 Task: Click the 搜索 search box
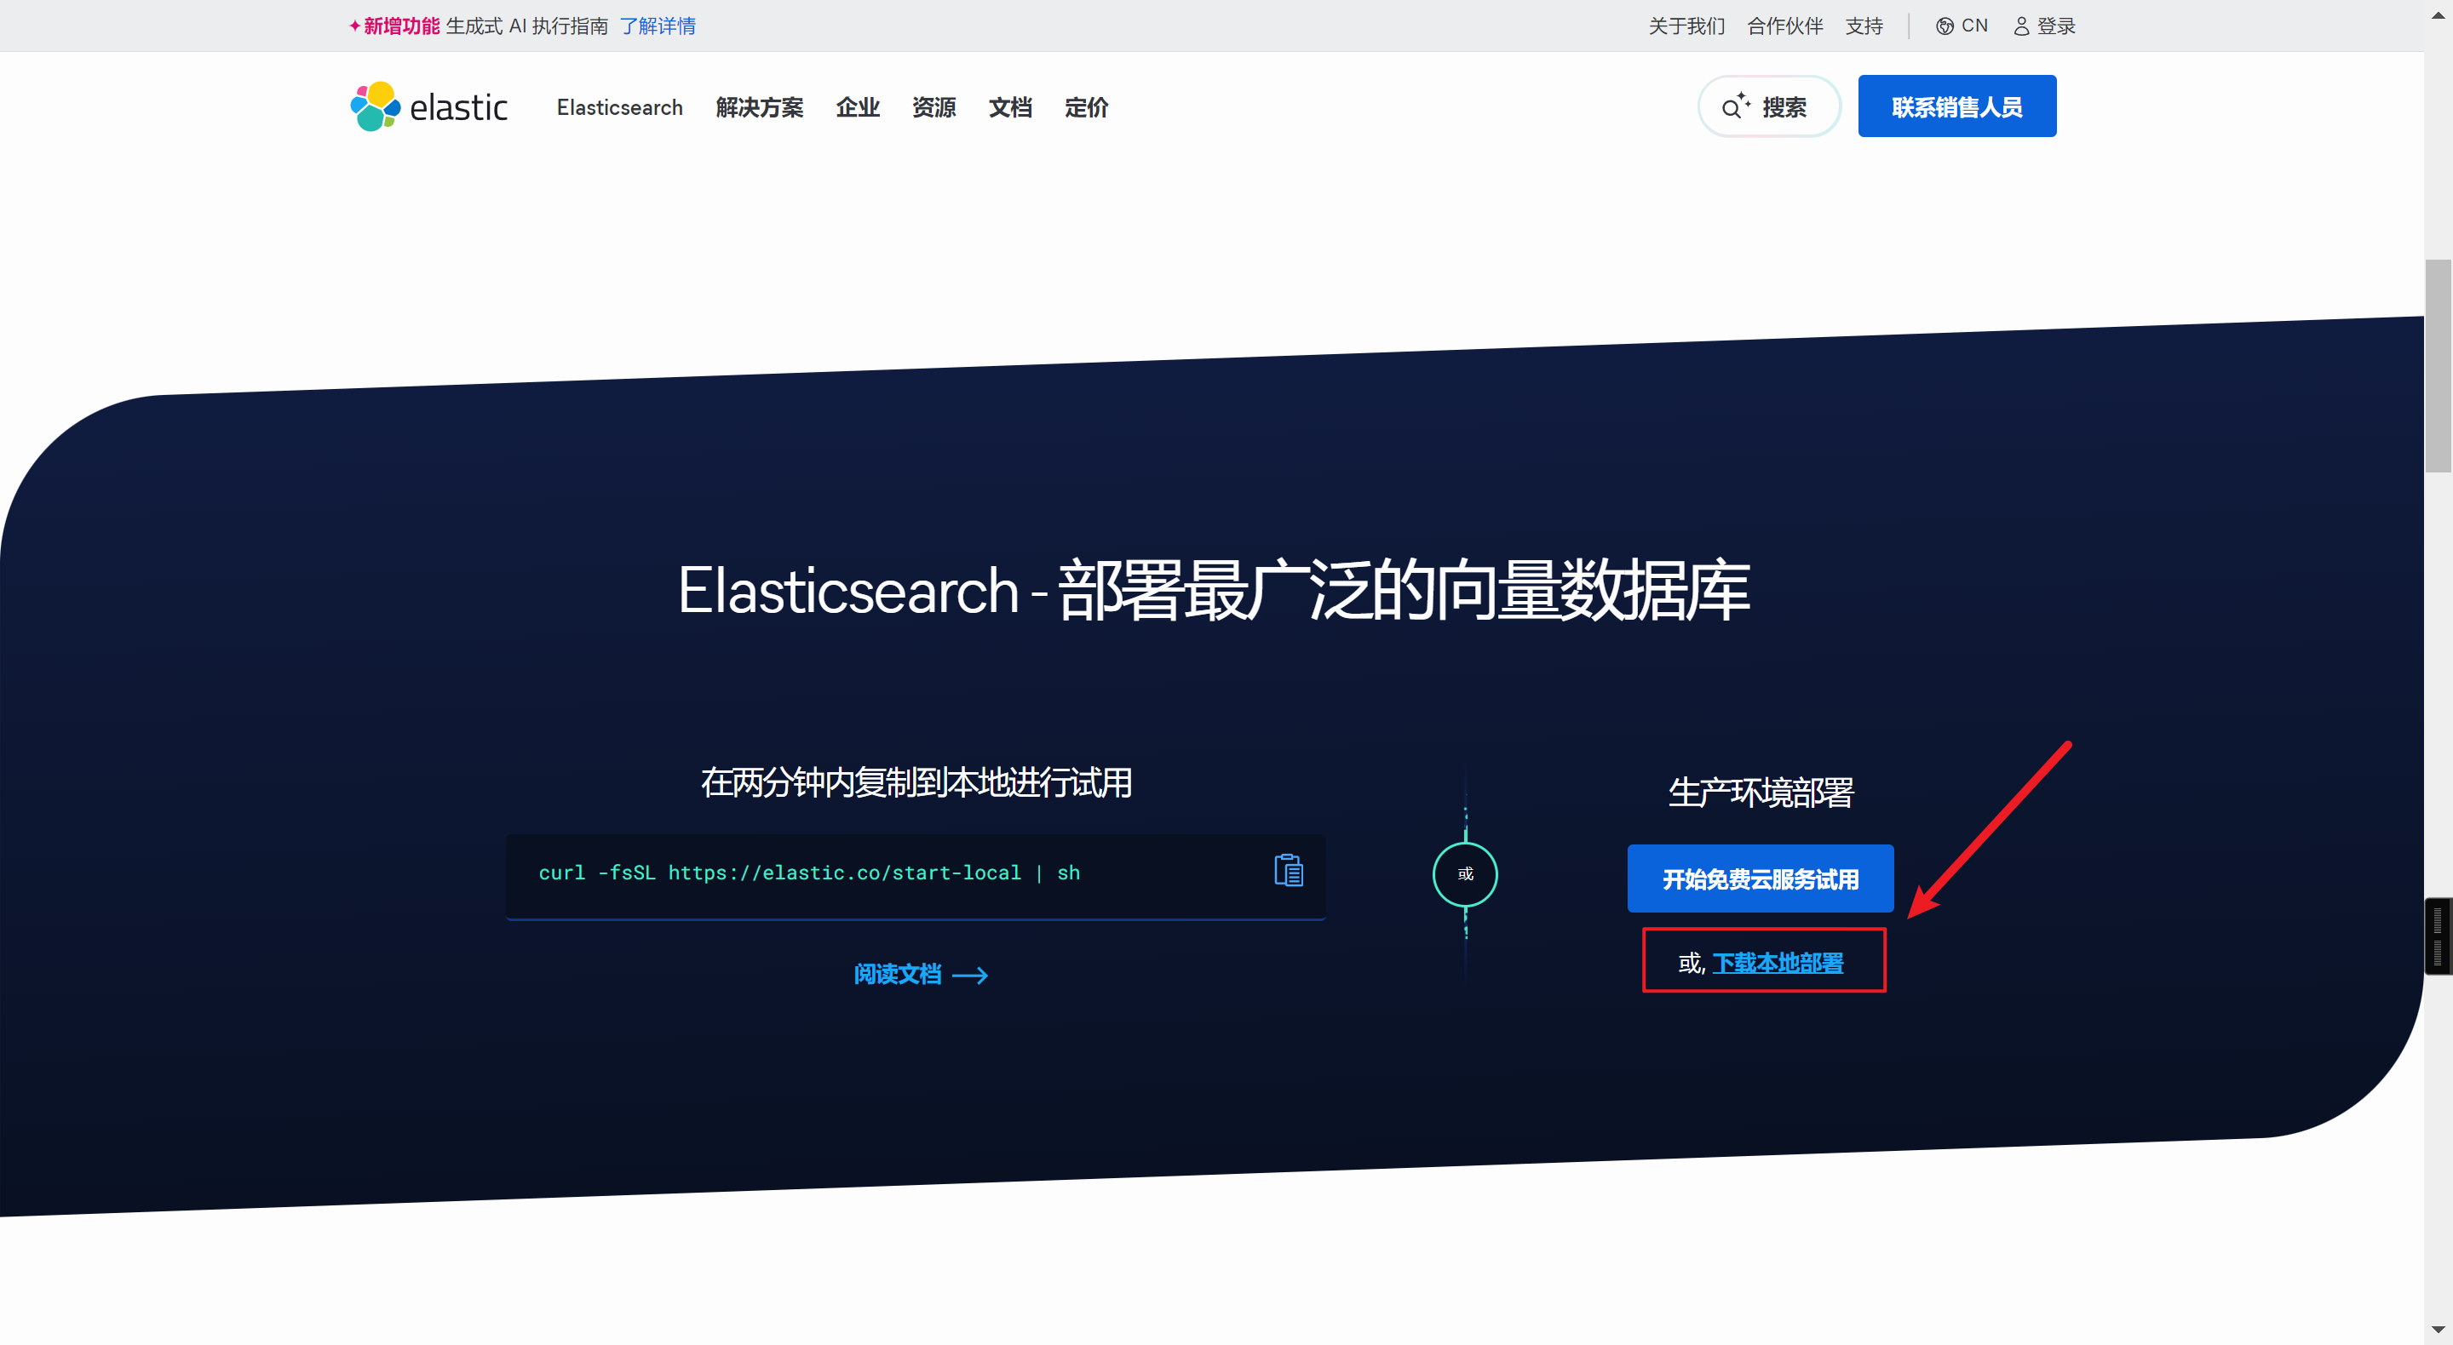coord(1768,106)
